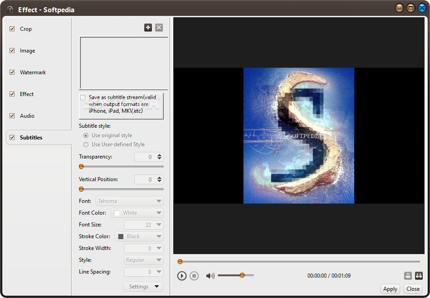Open the Font dropdown showing Tahoma
Image resolution: width=430 pixels, height=298 pixels.
coord(129,201)
